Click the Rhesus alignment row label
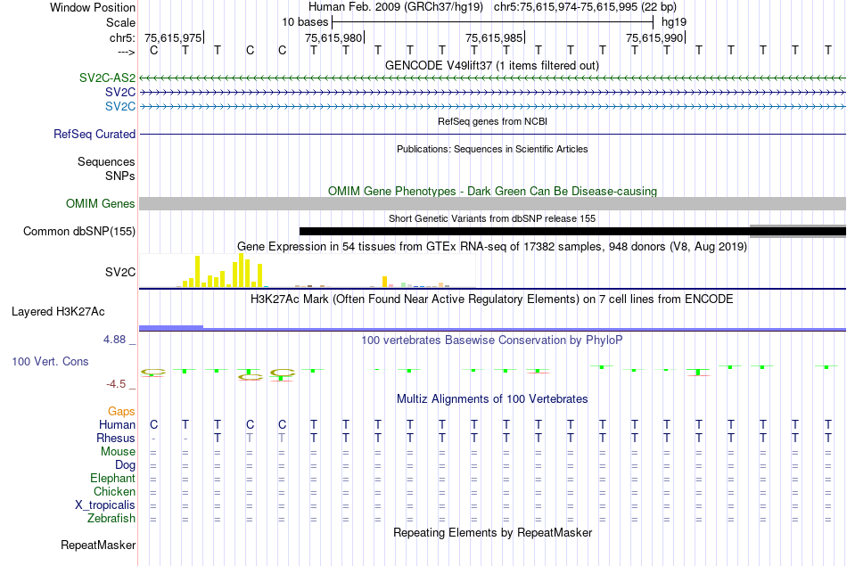The image size is (847, 566). (x=116, y=438)
